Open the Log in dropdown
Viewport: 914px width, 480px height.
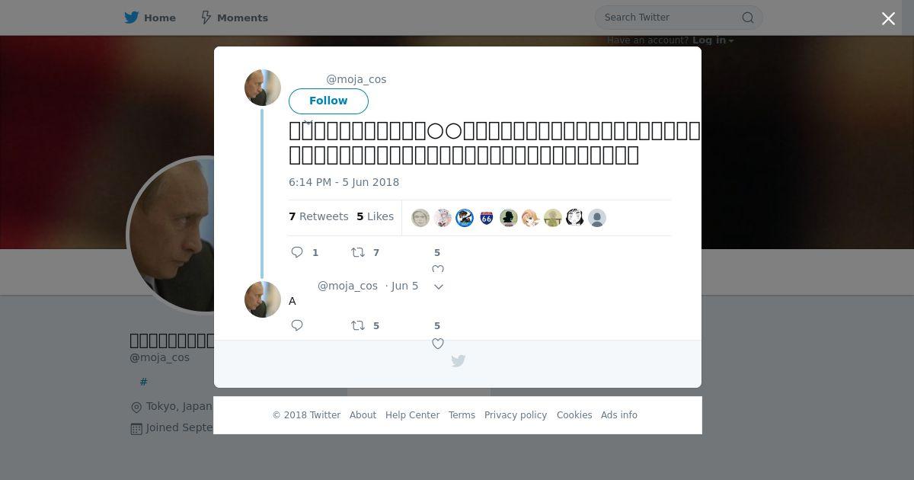[x=713, y=40]
